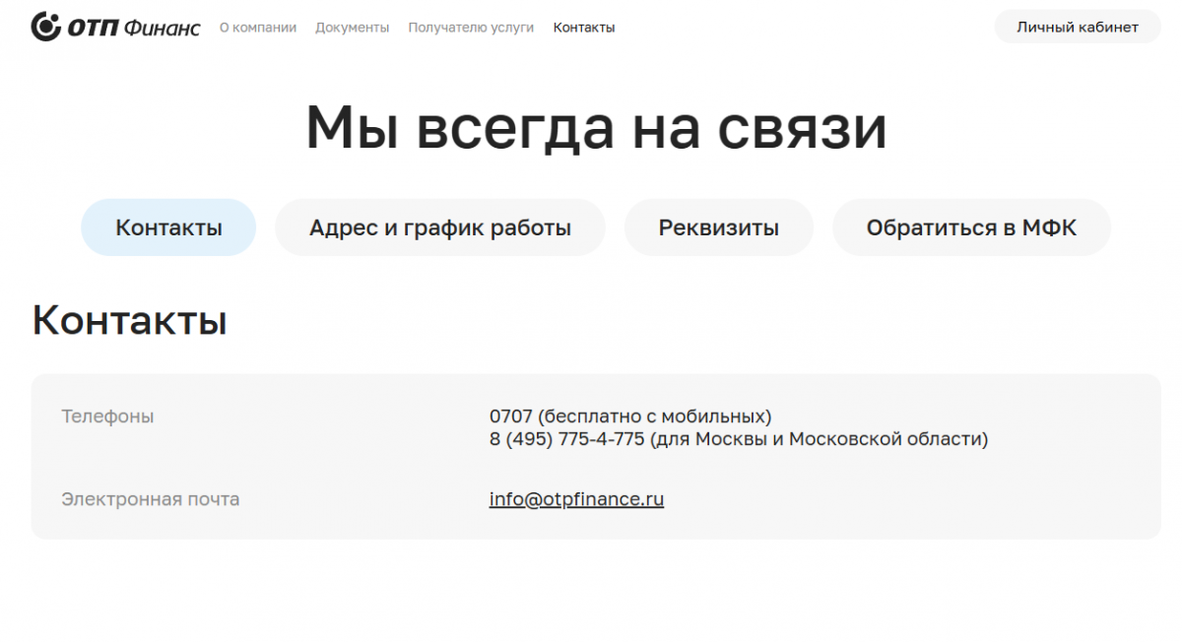Open the "Обратиться в МФК" tab
The image size is (1182, 642).
pyautogui.click(x=971, y=227)
